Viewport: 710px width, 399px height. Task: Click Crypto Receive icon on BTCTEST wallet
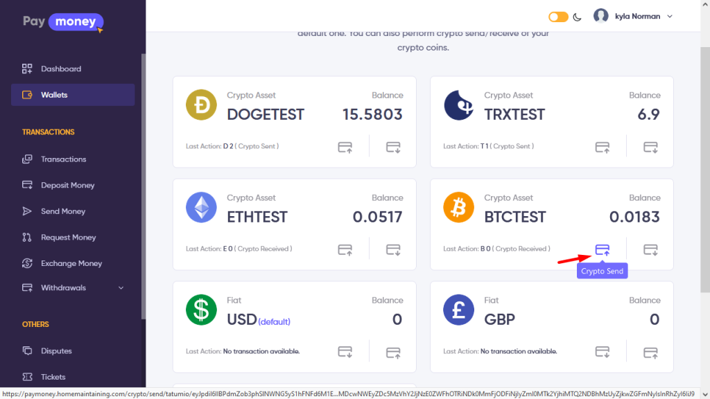pyautogui.click(x=650, y=249)
